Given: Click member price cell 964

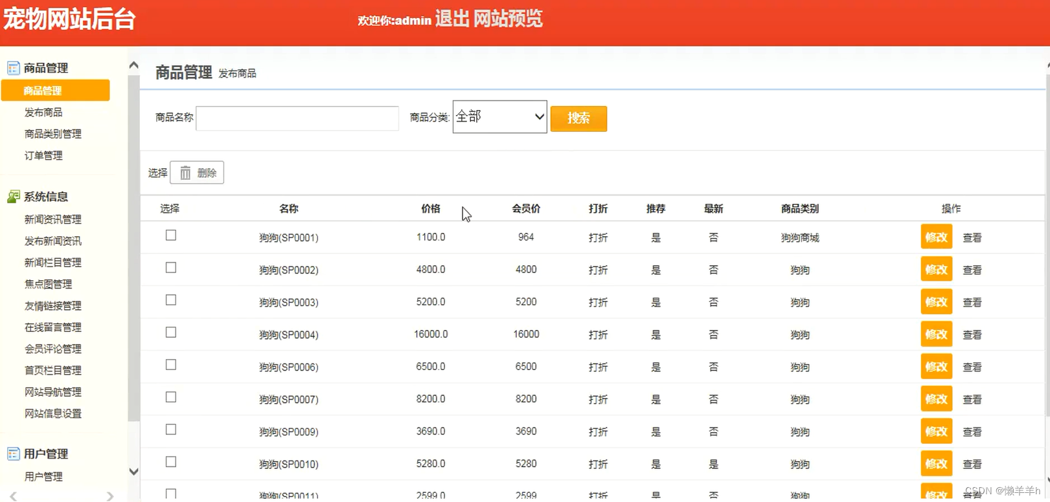Looking at the screenshot, I should (x=526, y=237).
